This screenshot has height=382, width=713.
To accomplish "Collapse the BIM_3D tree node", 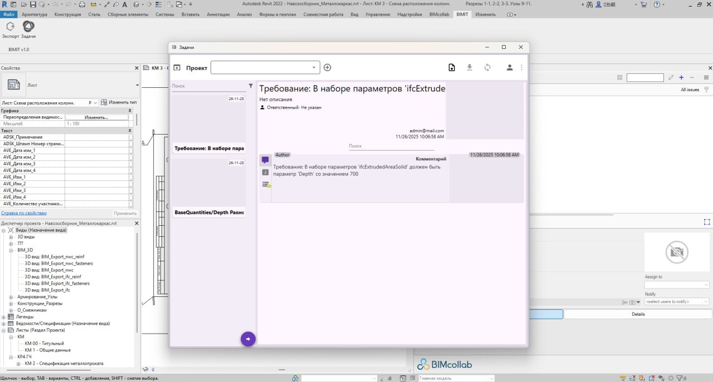I will pyautogui.click(x=11, y=250).
